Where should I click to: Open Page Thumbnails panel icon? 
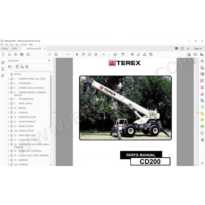pos(3,62)
